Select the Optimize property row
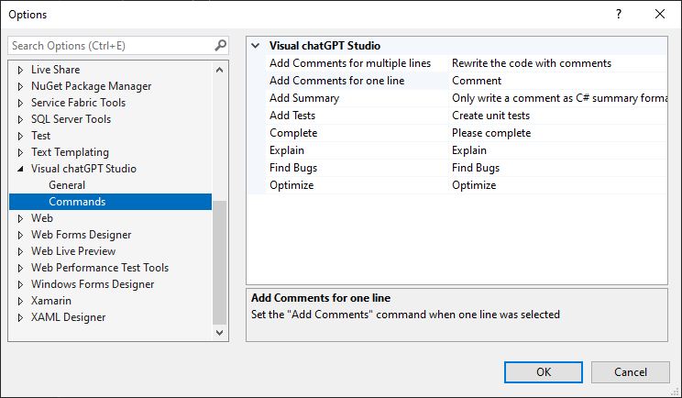Screen dimensions: 682x398 [x=291, y=185]
